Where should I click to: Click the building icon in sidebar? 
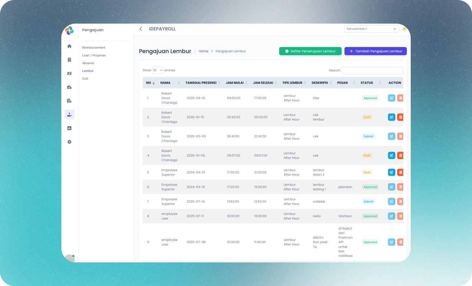[70, 60]
